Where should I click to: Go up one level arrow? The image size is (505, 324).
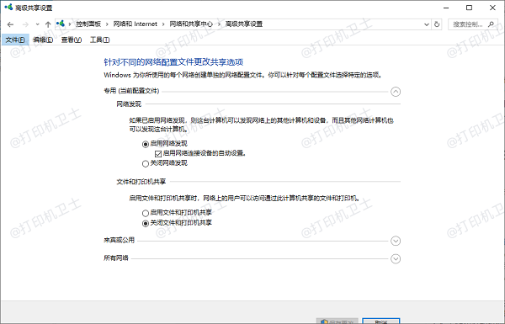click(x=48, y=24)
